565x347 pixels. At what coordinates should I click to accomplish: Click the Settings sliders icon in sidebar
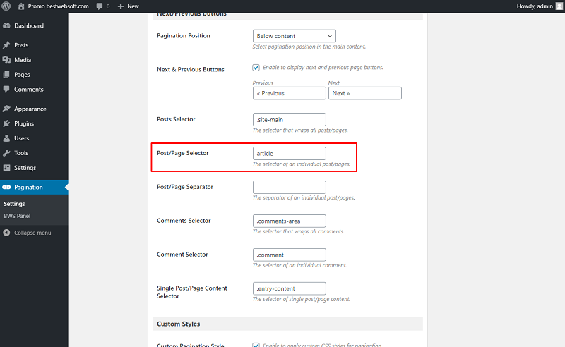(x=6, y=168)
